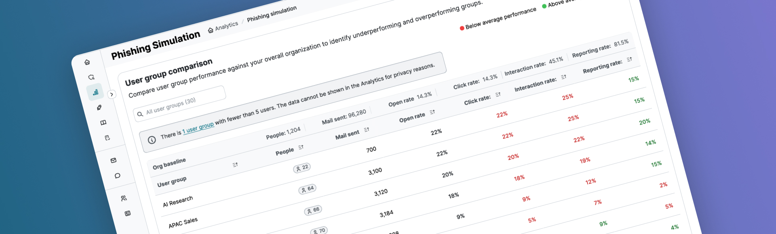This screenshot has width=776, height=234.
Task: Expand the sidebar with the chevron button
Action: pos(112,94)
